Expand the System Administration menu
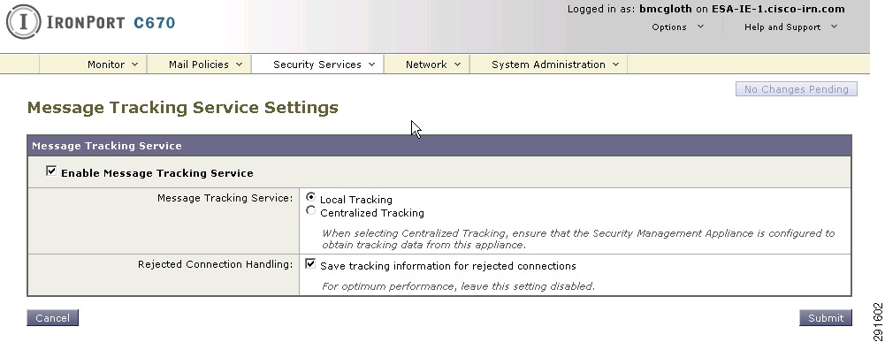The width and height of the screenshot is (885, 342). click(x=555, y=65)
